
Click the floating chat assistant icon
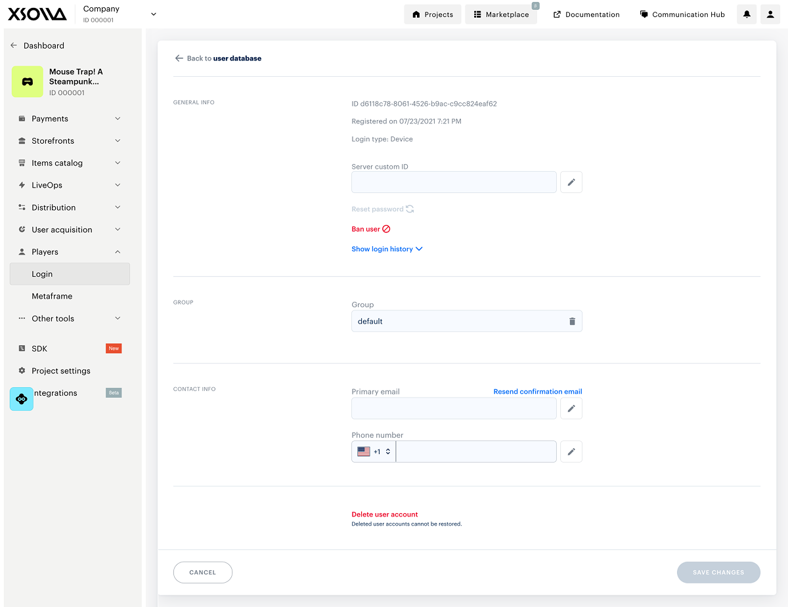click(22, 399)
